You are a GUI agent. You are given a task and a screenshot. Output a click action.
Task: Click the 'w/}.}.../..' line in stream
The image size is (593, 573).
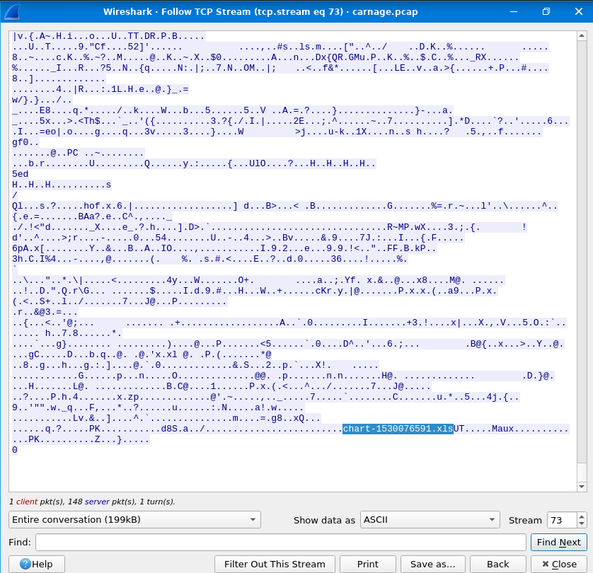(42, 100)
